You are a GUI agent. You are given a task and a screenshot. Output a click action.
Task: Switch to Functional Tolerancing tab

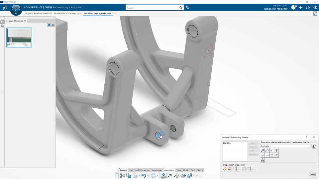pos(139,170)
